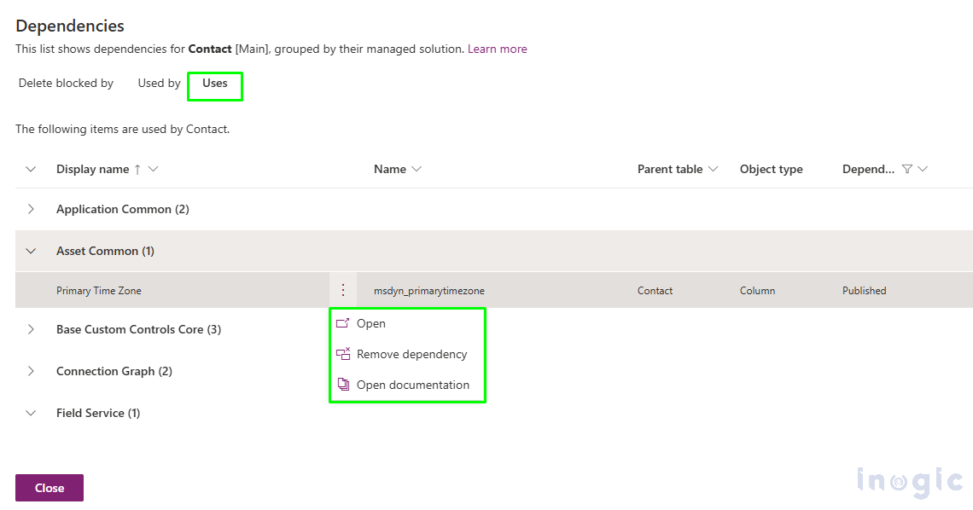Viewport: 973px width, 510px height.
Task: Click the three-dot menu for Primary Time Zone
Action: (x=343, y=290)
